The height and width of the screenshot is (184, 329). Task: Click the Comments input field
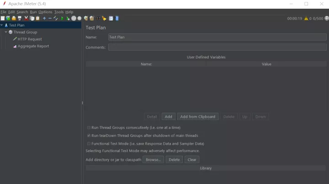217,47
